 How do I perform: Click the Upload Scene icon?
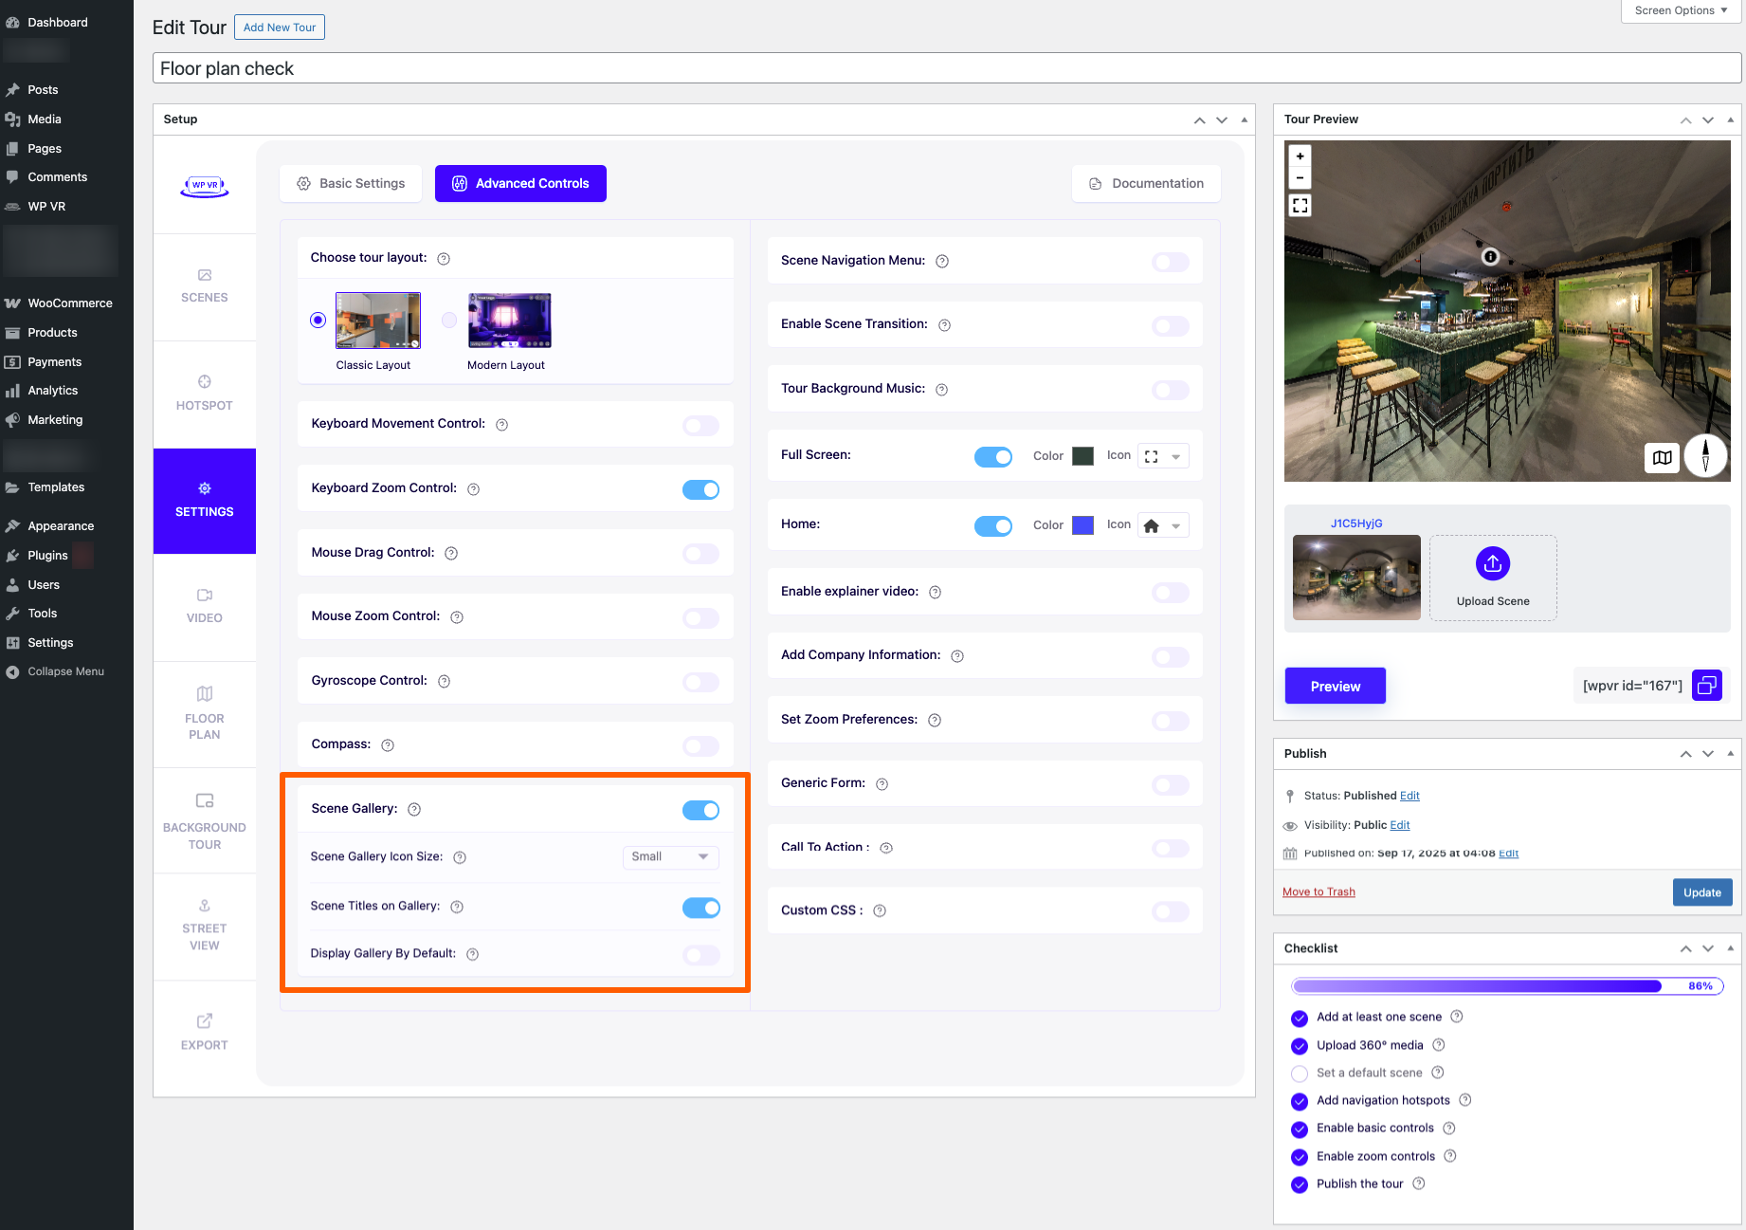[x=1492, y=564]
